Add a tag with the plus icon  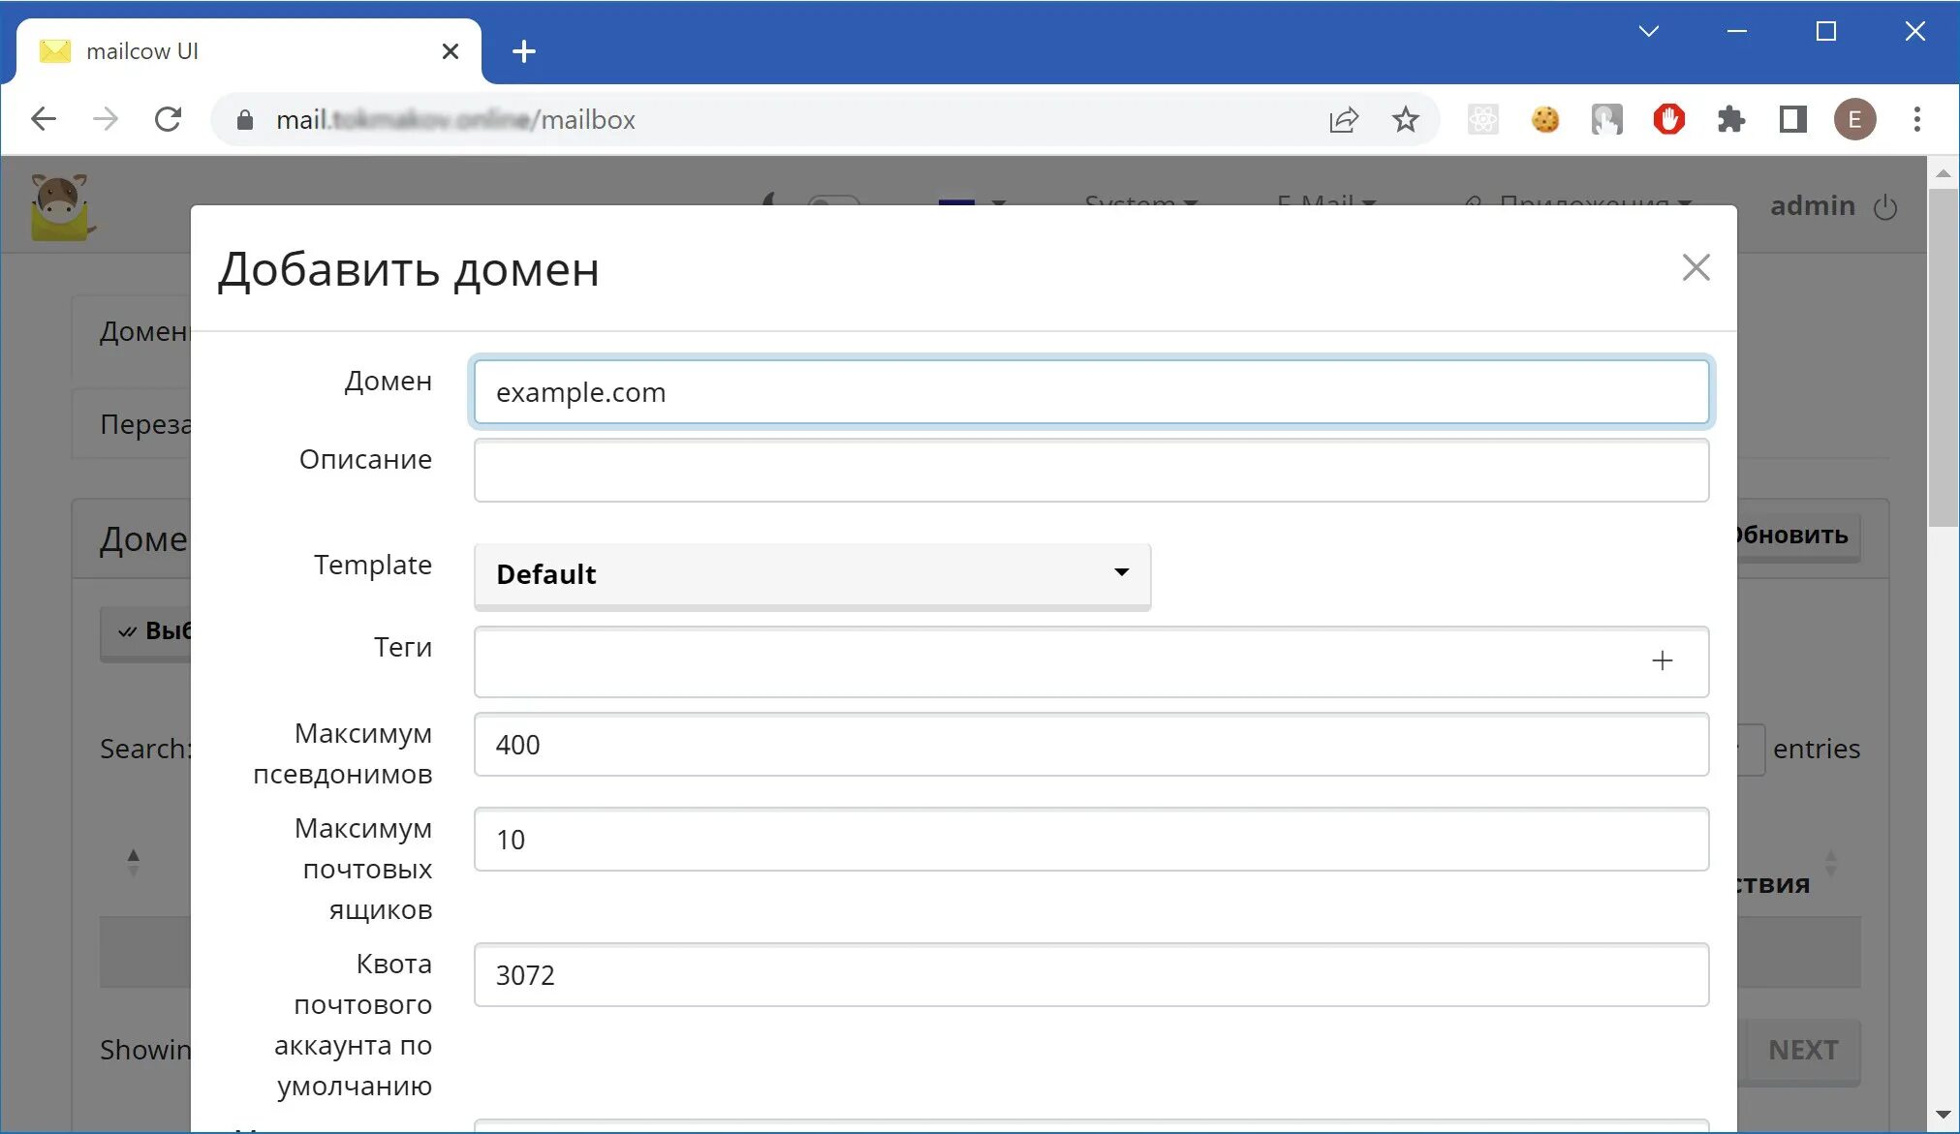pos(1662,660)
